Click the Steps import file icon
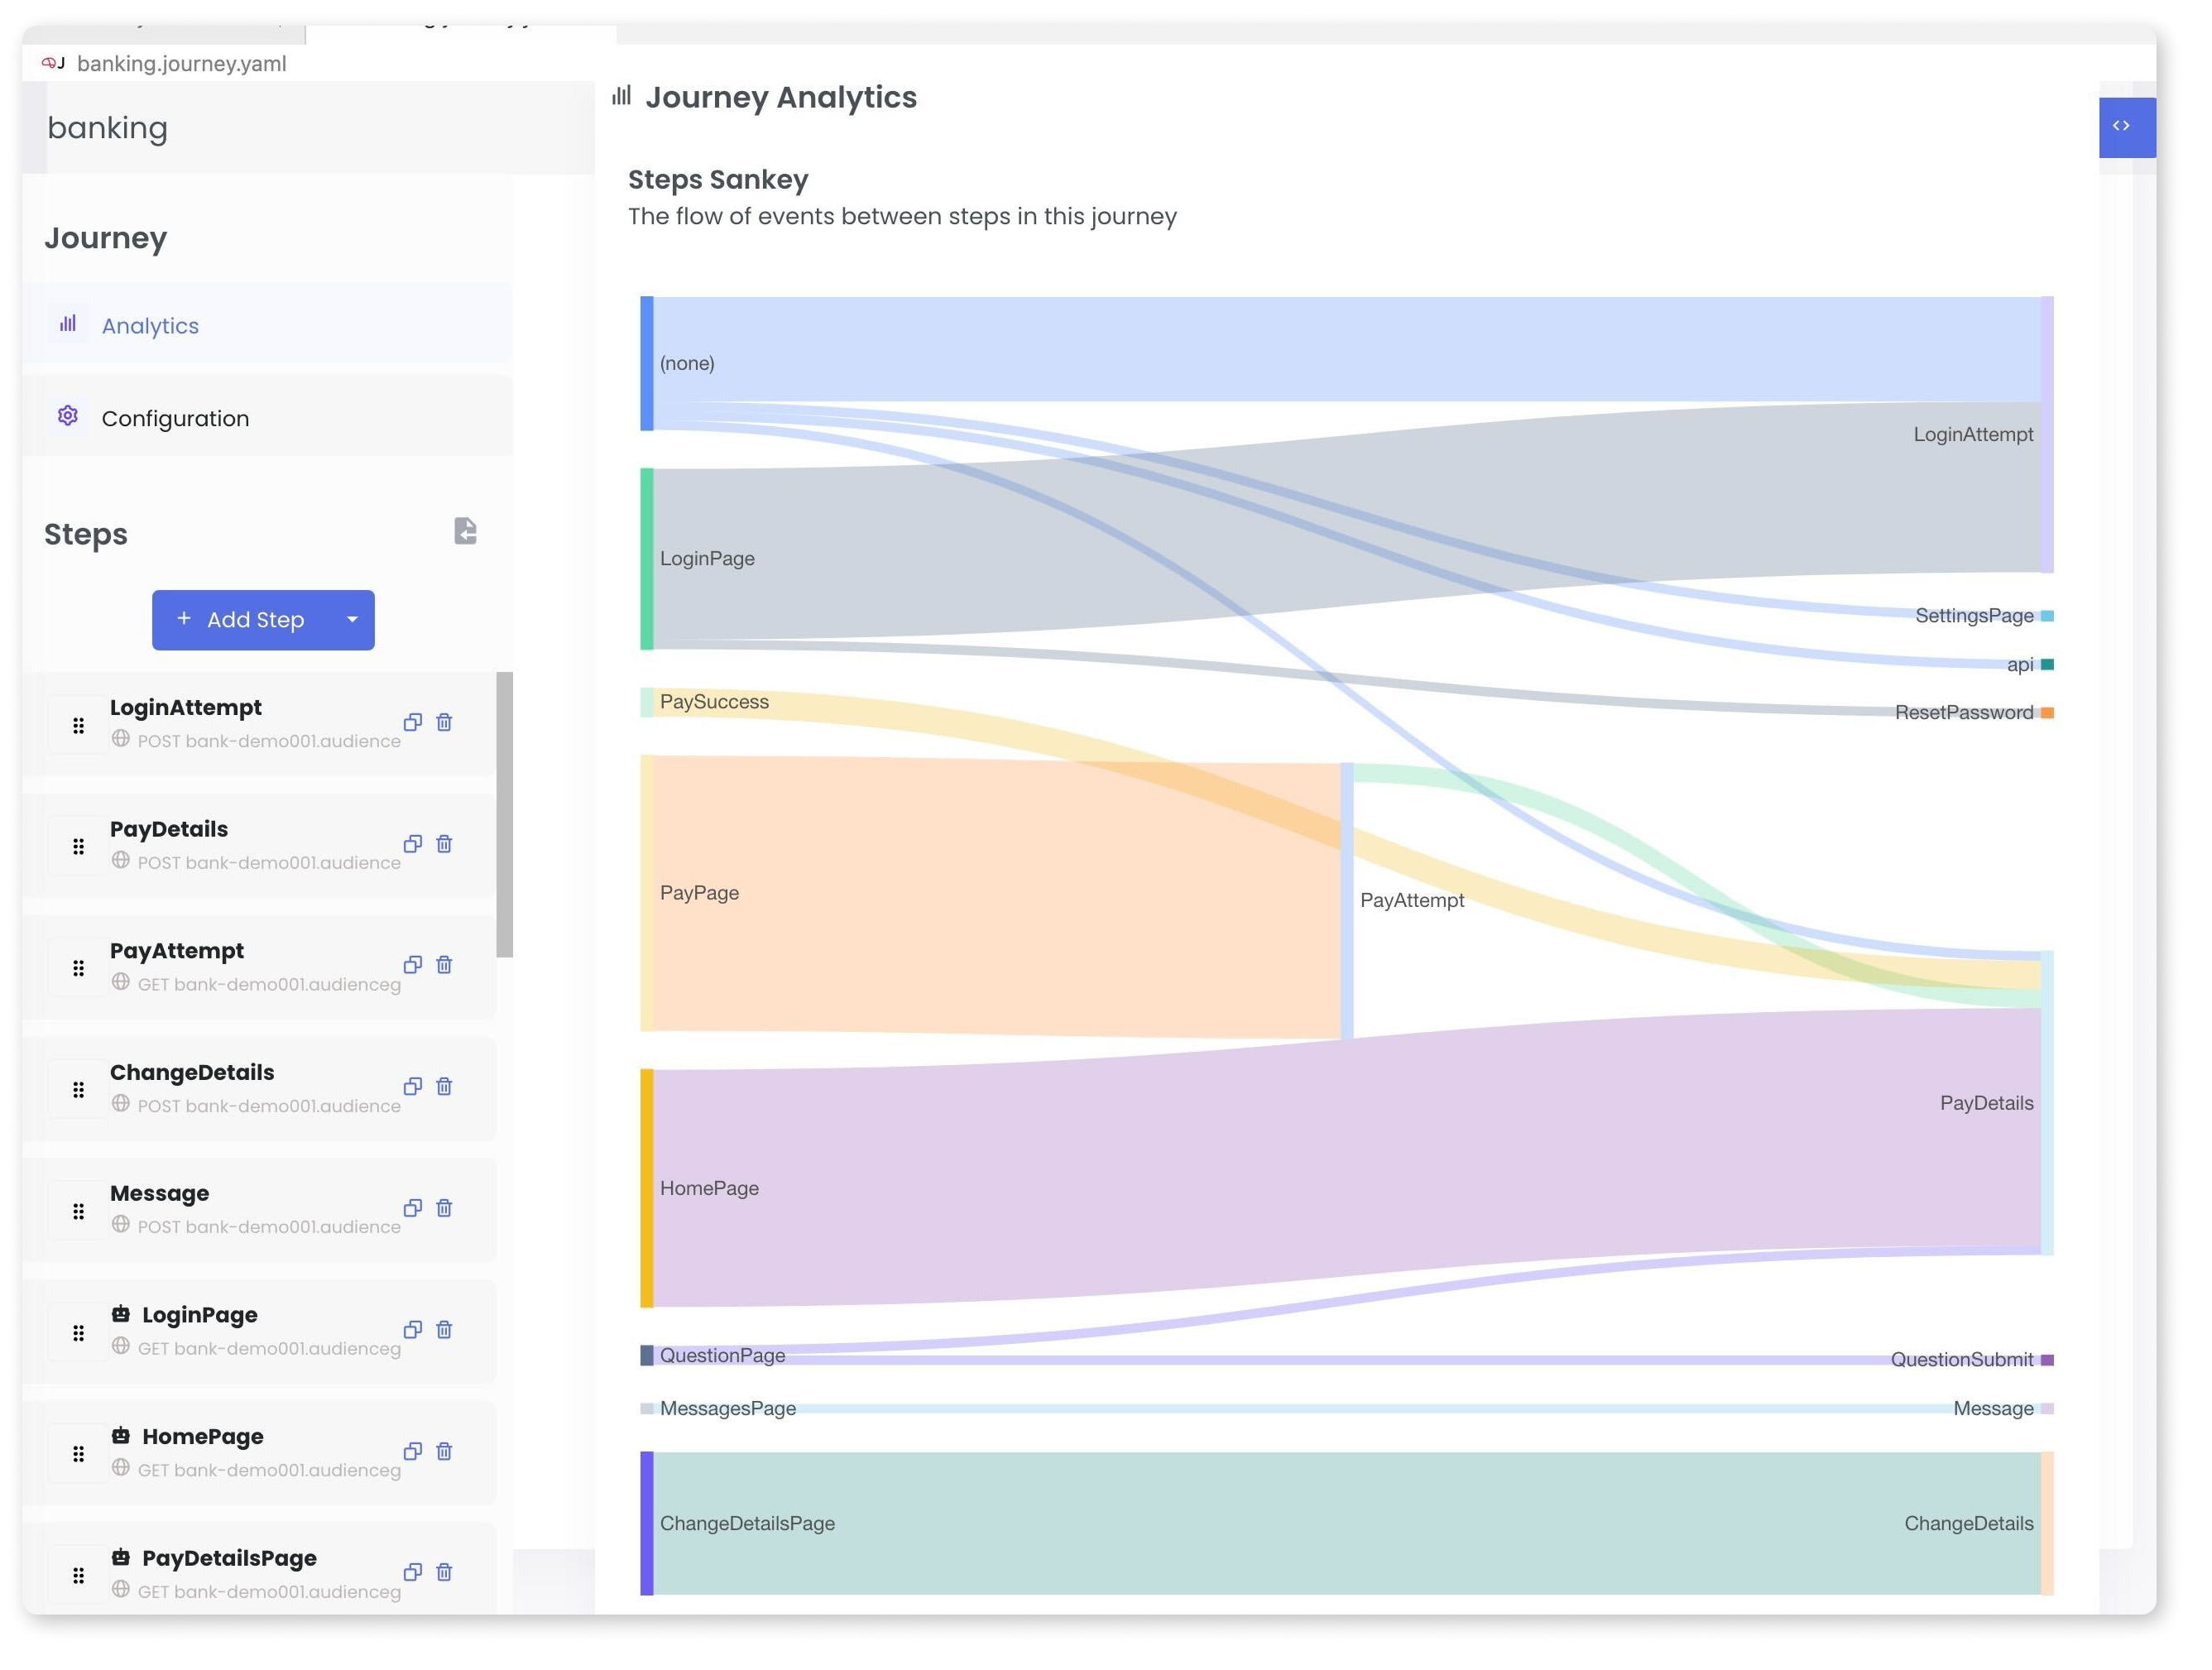2212x1670 pixels. [465, 531]
